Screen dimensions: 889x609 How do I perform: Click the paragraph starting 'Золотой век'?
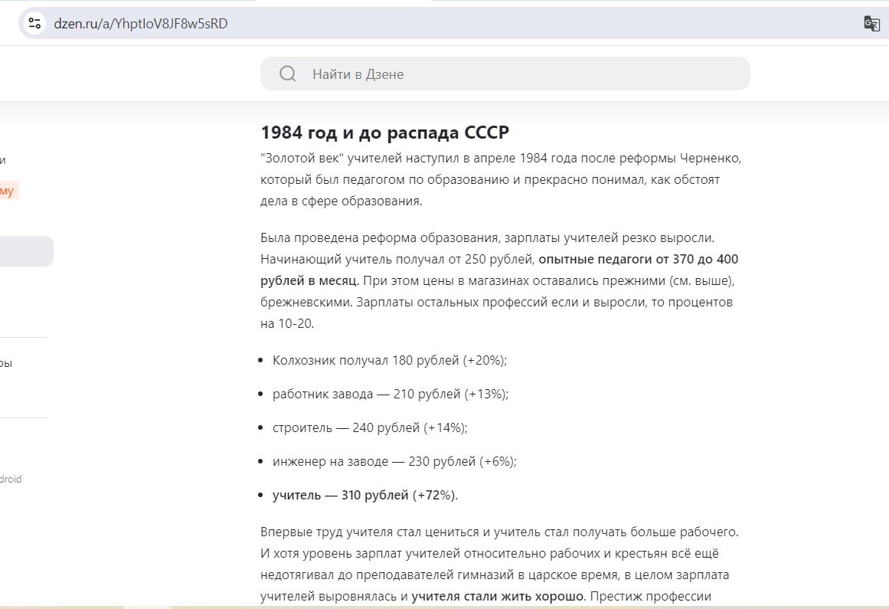pyautogui.click(x=502, y=180)
